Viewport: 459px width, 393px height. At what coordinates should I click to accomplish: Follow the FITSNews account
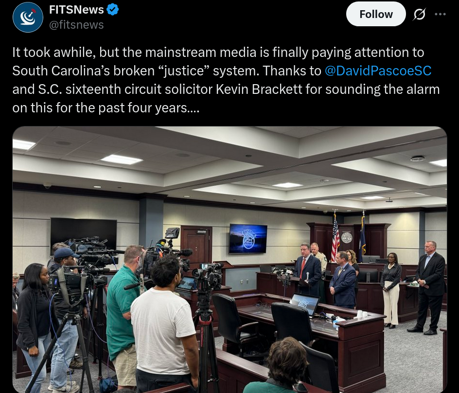click(376, 14)
